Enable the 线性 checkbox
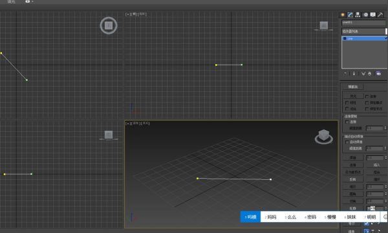388x233 pixels. click(347, 102)
